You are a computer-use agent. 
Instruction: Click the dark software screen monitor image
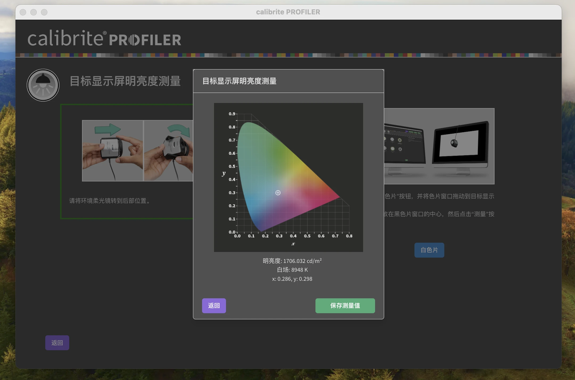(x=405, y=149)
